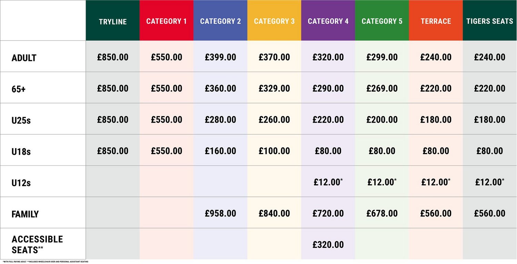
Task: Select the green Category 5 header
Action: pyautogui.click(x=382, y=21)
